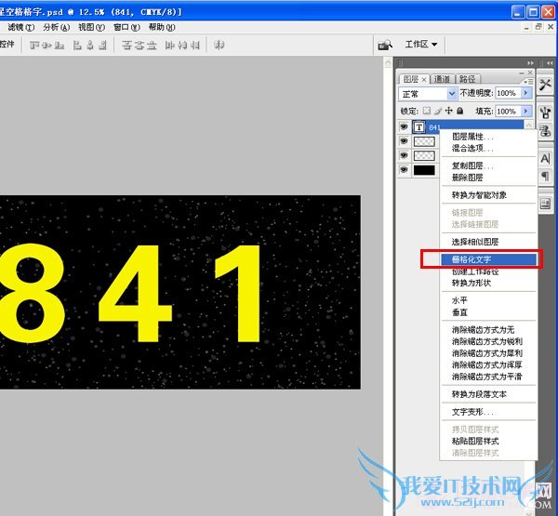
Task: Click the align bottom edges icon
Action: (60, 46)
